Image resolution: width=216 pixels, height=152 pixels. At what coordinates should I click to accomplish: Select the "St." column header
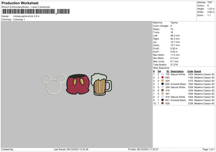pos(168,71)
